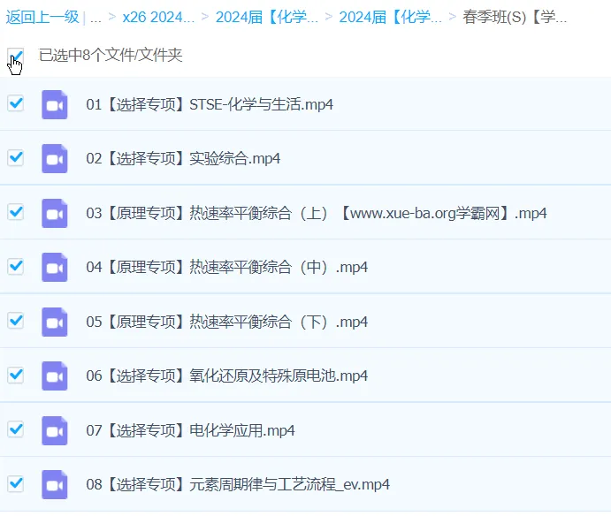The image size is (611, 516).
Task: Click the current folder breadcrumb 春季班(S)
Action: click(515, 17)
